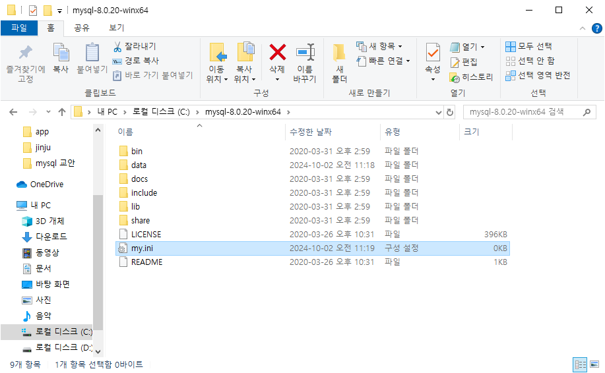Select 내 PC in navigation pane

40,206
